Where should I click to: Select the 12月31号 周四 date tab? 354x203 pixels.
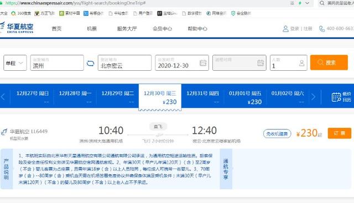pos(202,97)
